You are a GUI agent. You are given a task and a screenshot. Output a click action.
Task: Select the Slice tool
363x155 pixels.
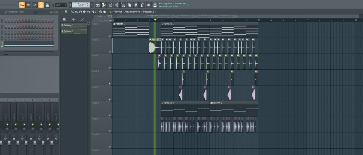pos(93,12)
